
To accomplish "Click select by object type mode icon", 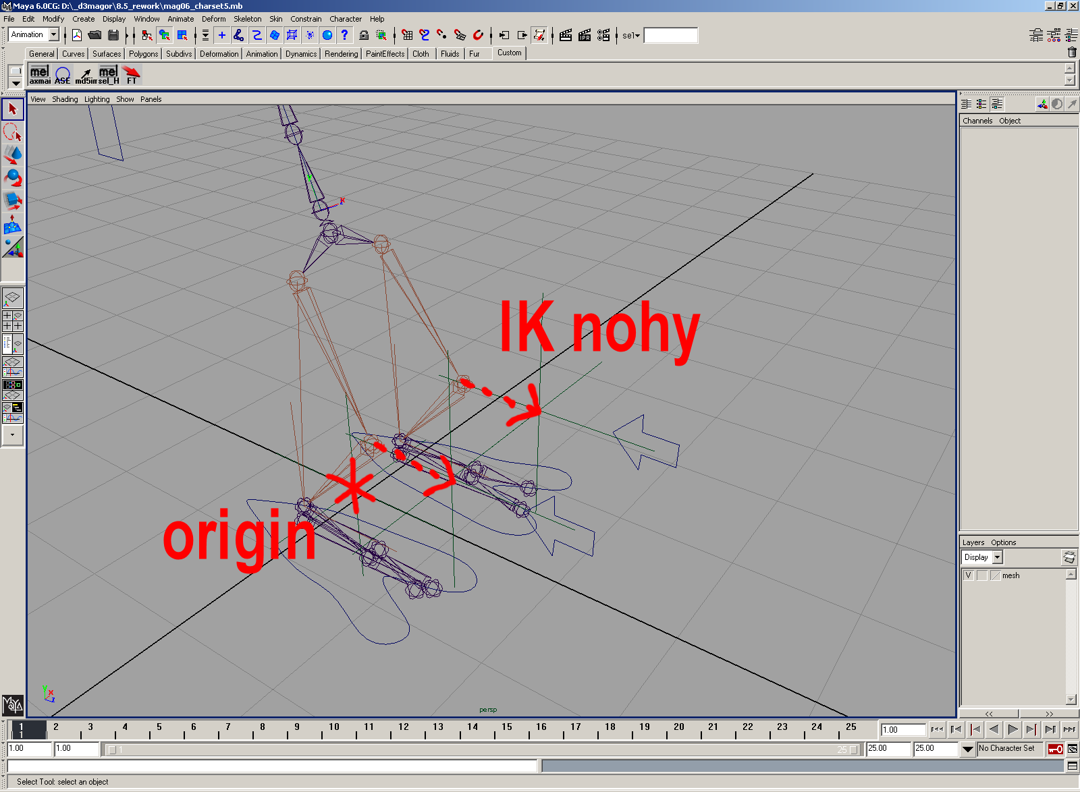I will [164, 35].
